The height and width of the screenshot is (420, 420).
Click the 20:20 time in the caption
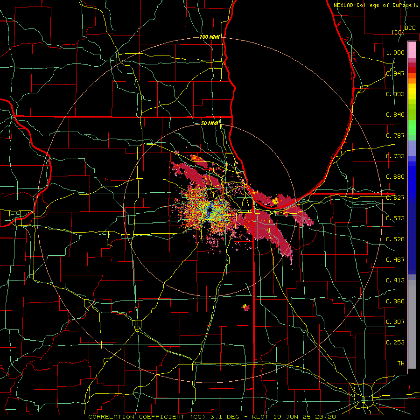coord(325,417)
